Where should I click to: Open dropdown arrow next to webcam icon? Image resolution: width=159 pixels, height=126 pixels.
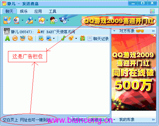point(22,20)
